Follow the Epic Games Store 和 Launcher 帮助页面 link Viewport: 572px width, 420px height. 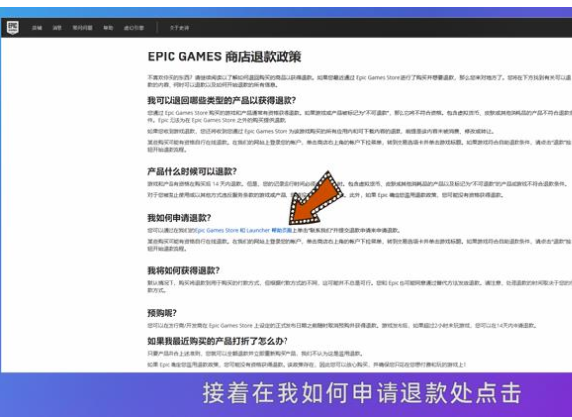[244, 230]
